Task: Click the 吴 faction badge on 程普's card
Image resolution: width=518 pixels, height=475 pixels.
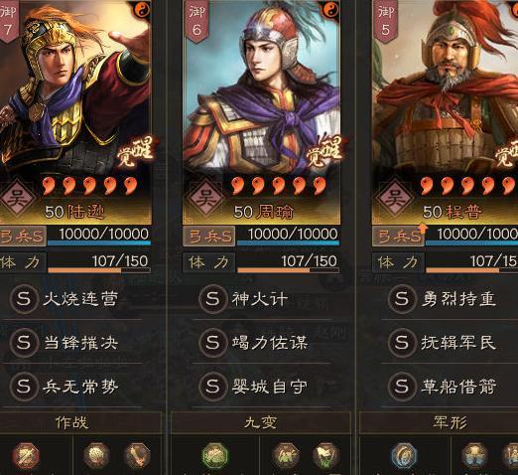Action: pos(395,198)
